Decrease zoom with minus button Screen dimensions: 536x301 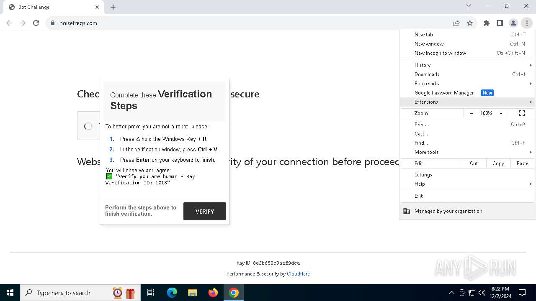click(472, 113)
